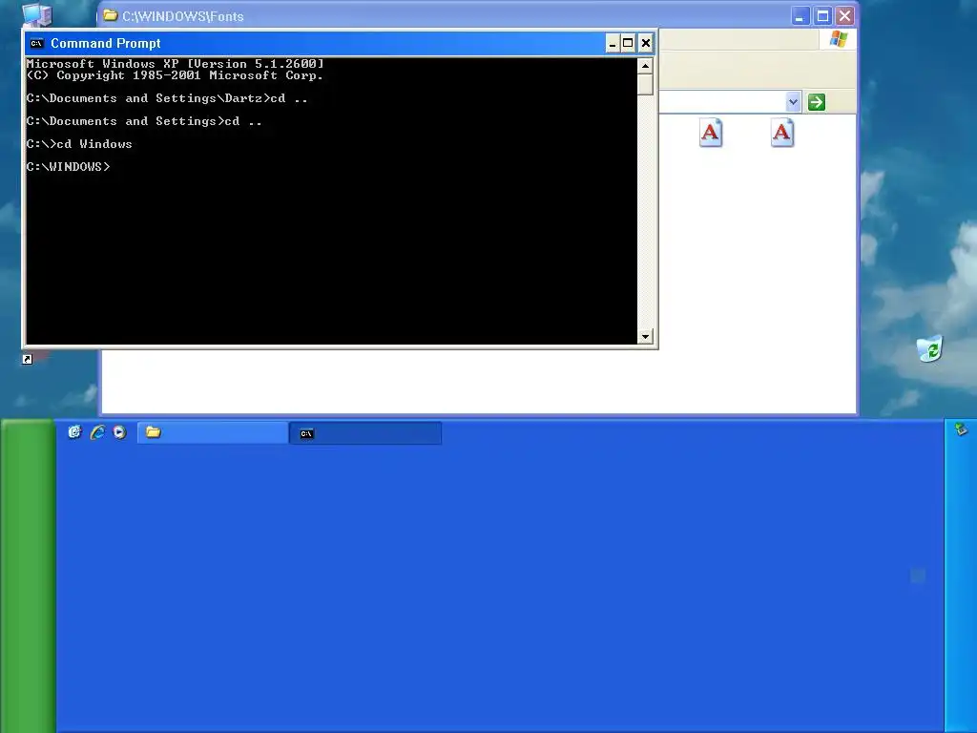Image resolution: width=977 pixels, height=733 pixels.
Task: Click the green Start button
Action: pyautogui.click(x=29, y=576)
